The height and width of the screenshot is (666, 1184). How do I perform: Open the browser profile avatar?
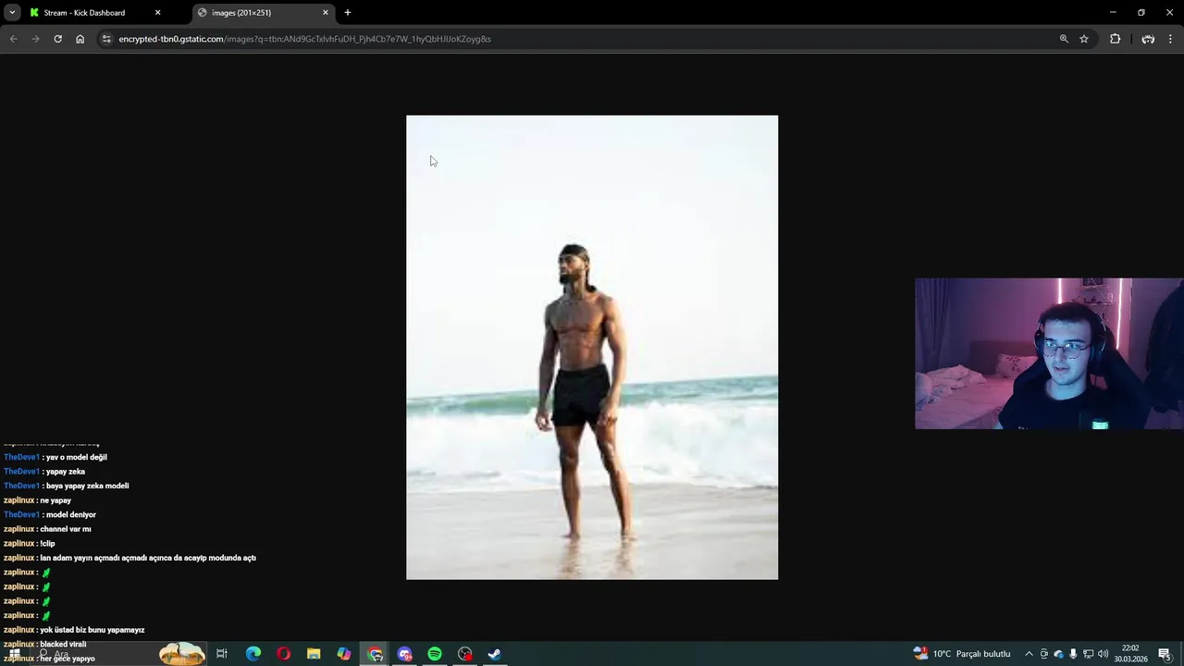pos(1148,39)
